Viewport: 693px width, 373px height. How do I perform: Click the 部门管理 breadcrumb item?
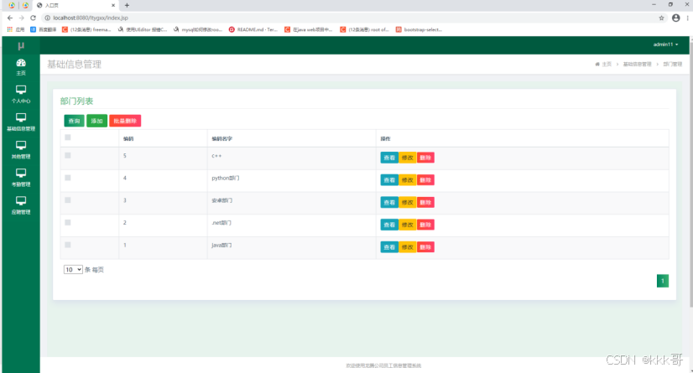click(x=672, y=64)
